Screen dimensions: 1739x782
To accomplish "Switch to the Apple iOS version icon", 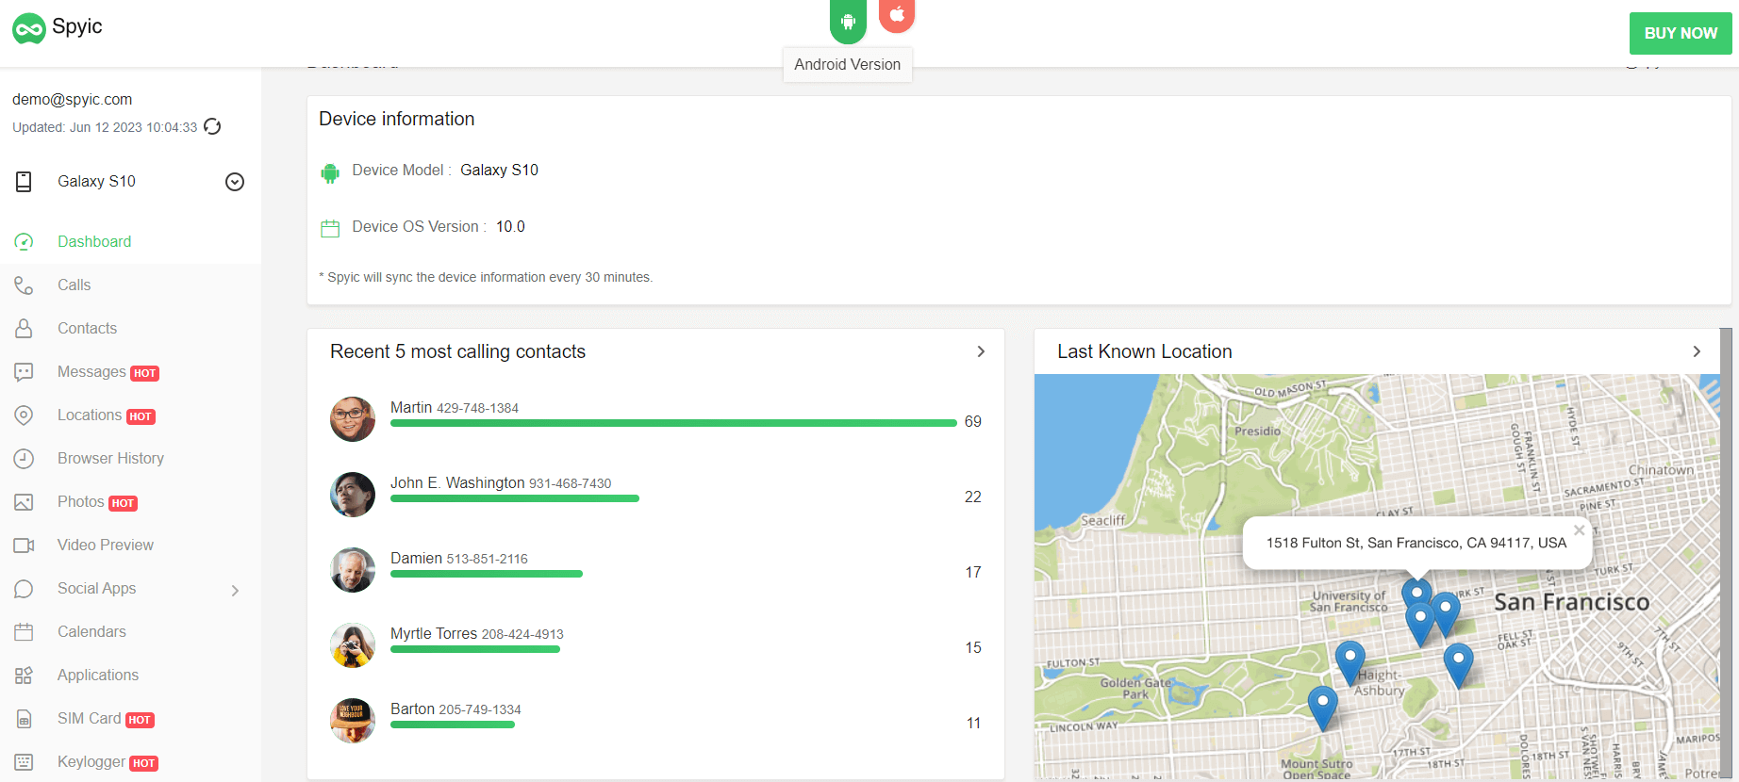I will point(897,14).
